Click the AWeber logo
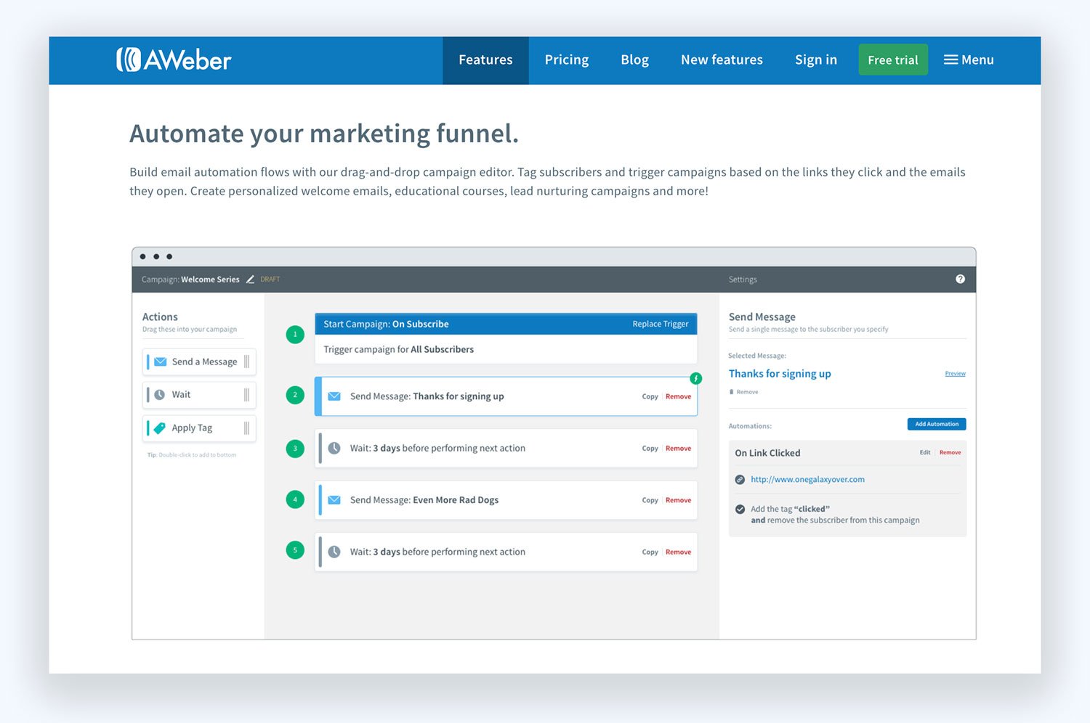The height and width of the screenshot is (723, 1090). 174,60
